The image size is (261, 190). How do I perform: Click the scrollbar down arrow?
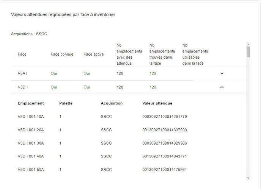(248, 178)
